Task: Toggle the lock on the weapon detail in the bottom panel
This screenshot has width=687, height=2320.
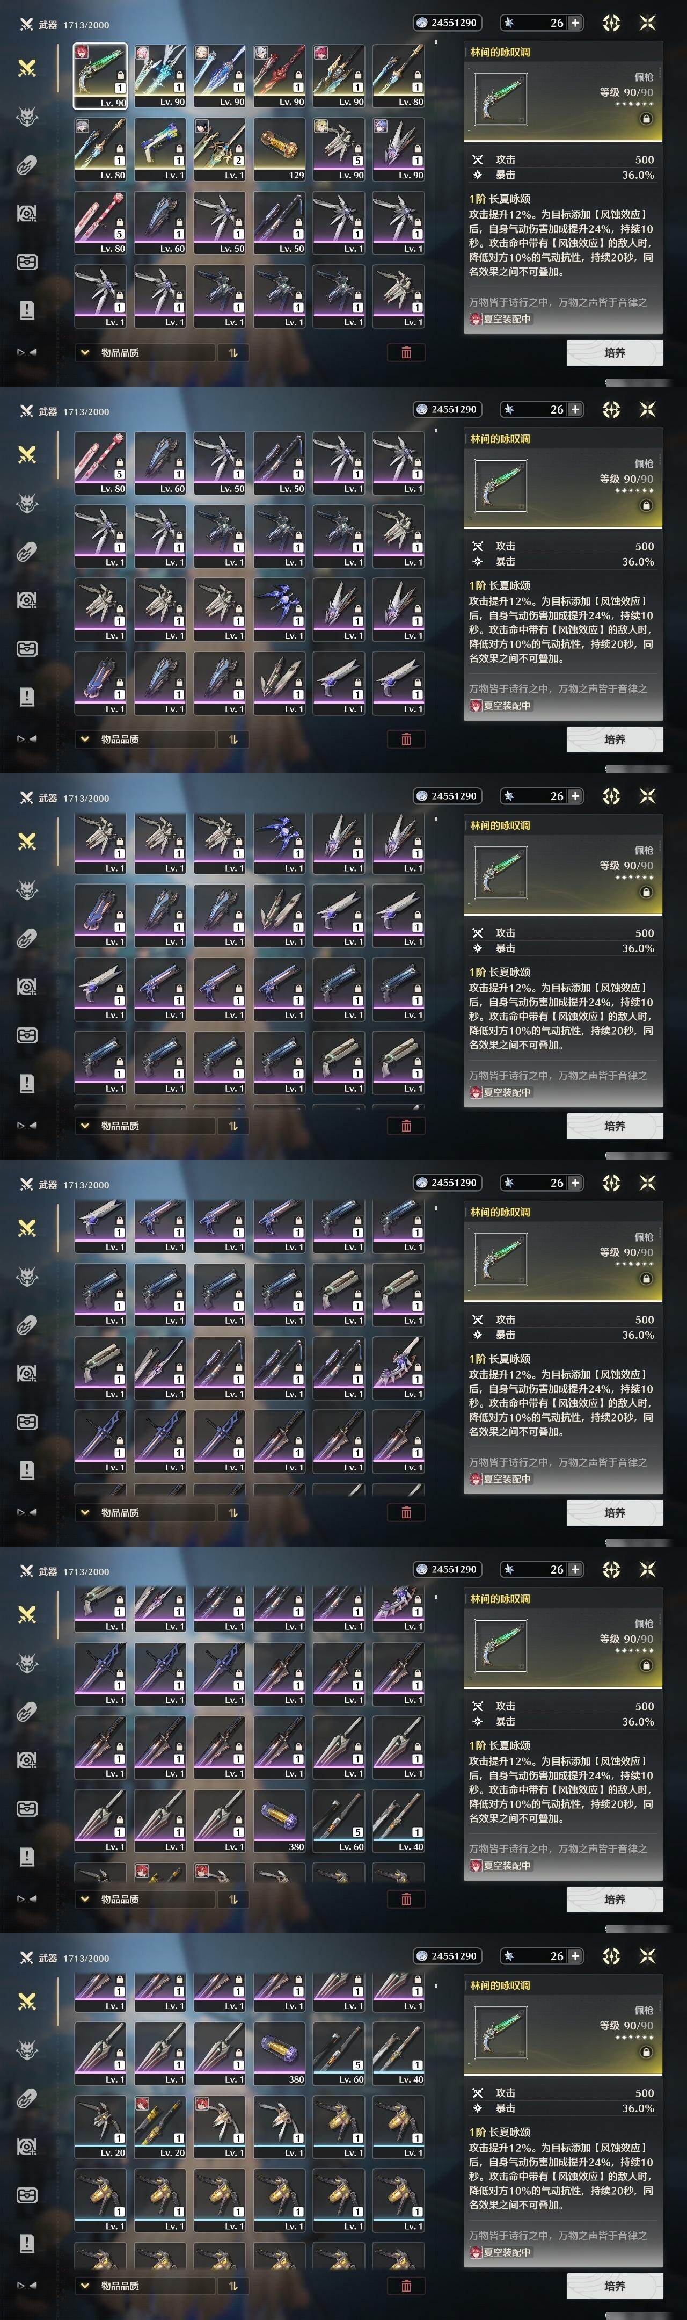Action: coord(646,2051)
